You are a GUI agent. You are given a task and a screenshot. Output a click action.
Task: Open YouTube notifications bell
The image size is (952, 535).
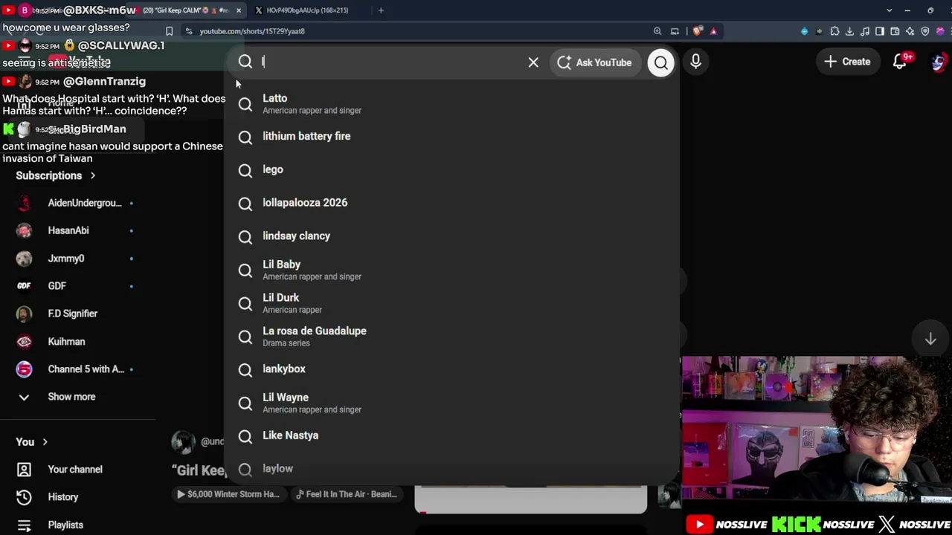point(900,62)
